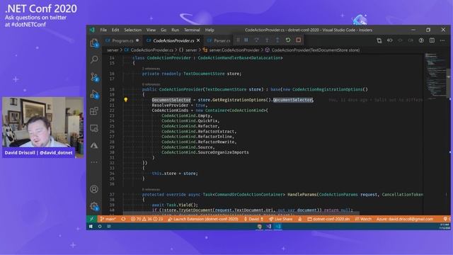Open the Azure view in activity bar

pos(94,145)
